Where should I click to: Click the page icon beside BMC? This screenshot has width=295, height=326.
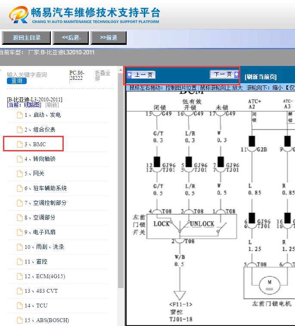[20, 144]
